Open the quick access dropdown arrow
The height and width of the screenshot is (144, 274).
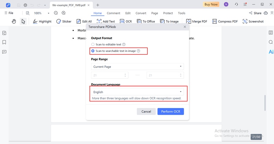[45, 5]
